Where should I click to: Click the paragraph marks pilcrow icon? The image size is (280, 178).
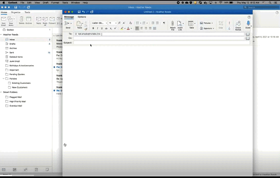tap(164, 23)
